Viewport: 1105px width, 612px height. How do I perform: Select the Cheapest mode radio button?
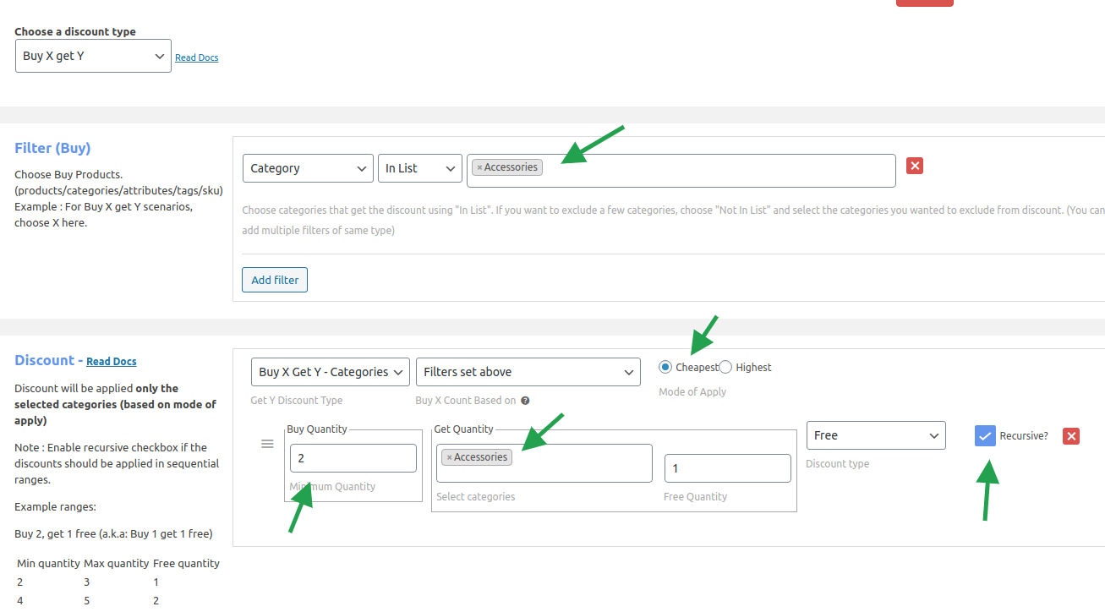[665, 367]
